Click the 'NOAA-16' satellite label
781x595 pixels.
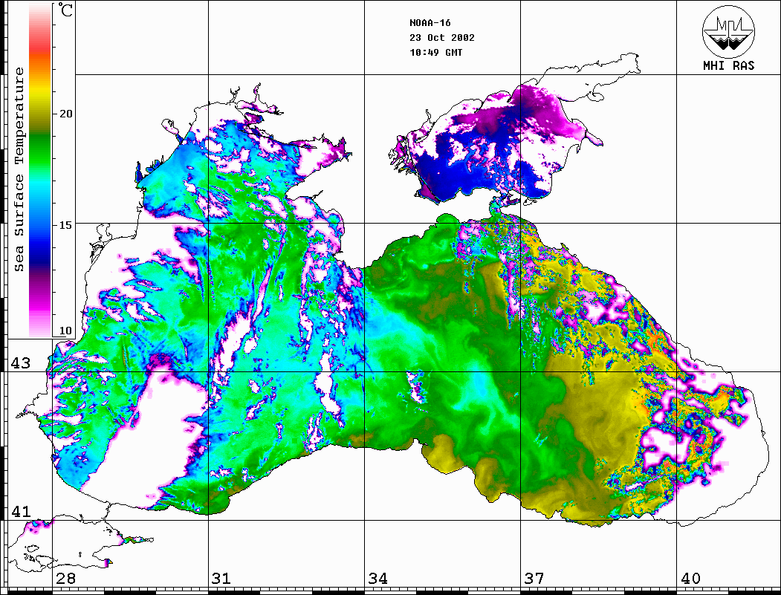pos(430,23)
